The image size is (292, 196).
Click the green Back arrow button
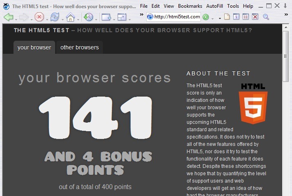pos(9,17)
